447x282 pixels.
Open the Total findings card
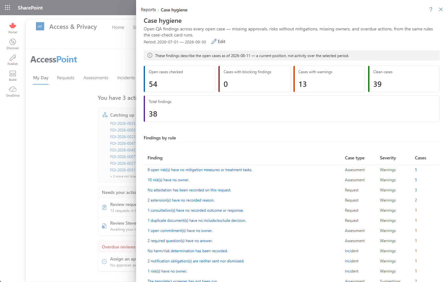(292, 109)
